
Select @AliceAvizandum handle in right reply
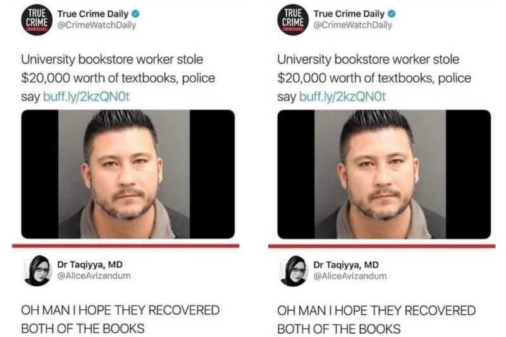(350, 276)
